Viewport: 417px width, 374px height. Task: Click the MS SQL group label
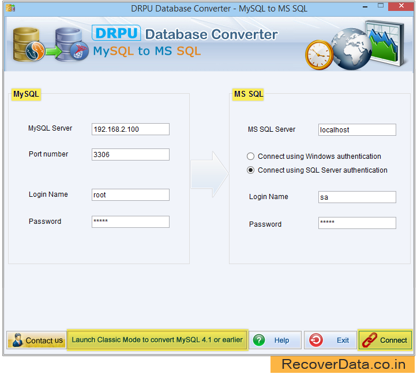[x=249, y=94]
